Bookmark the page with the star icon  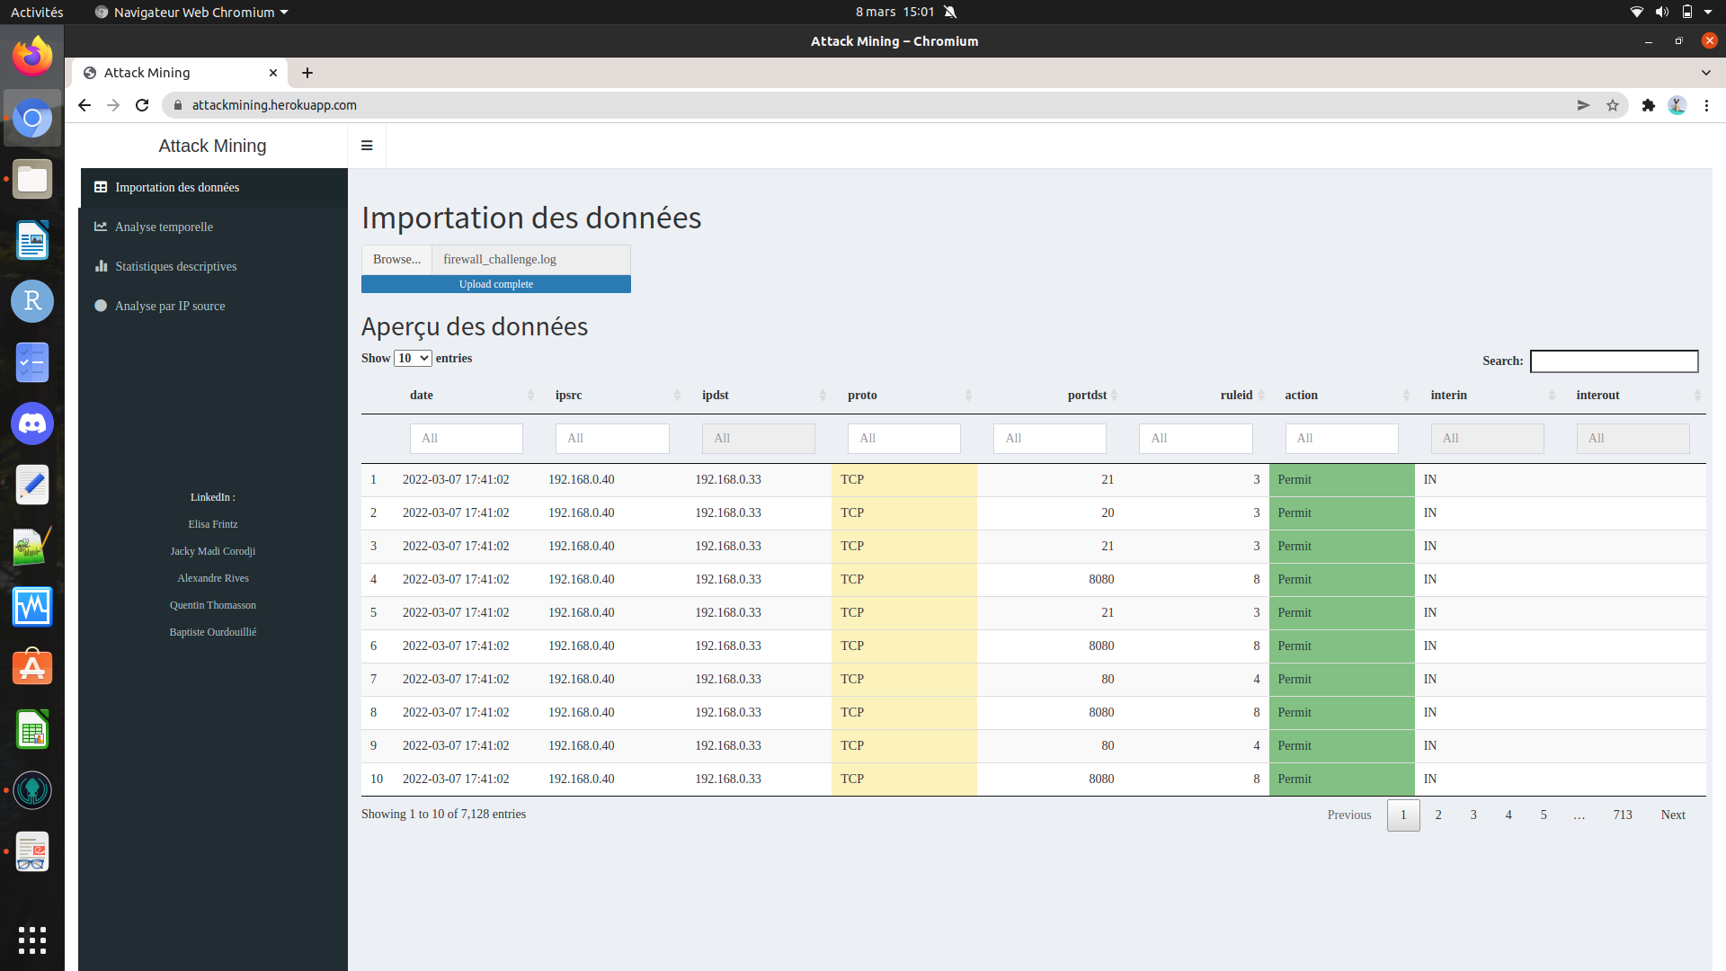pos(1611,105)
